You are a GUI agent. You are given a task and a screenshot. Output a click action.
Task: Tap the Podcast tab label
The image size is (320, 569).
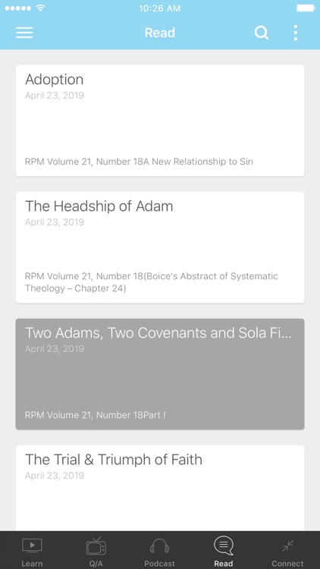(160, 564)
